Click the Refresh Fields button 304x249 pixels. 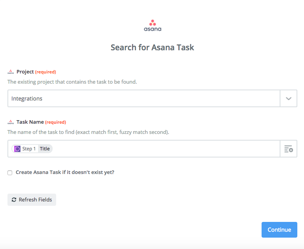[32, 200]
